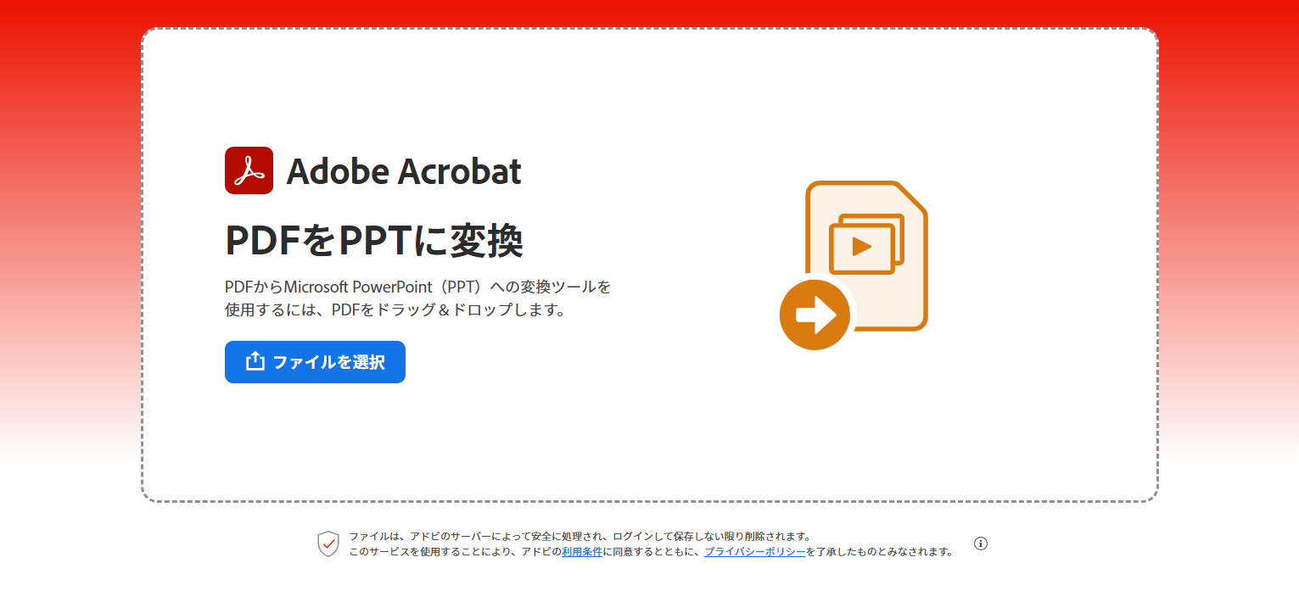Click the red Adobe Acrobat logo icon
Viewport: 1299px width, 591px height.
[x=249, y=170]
